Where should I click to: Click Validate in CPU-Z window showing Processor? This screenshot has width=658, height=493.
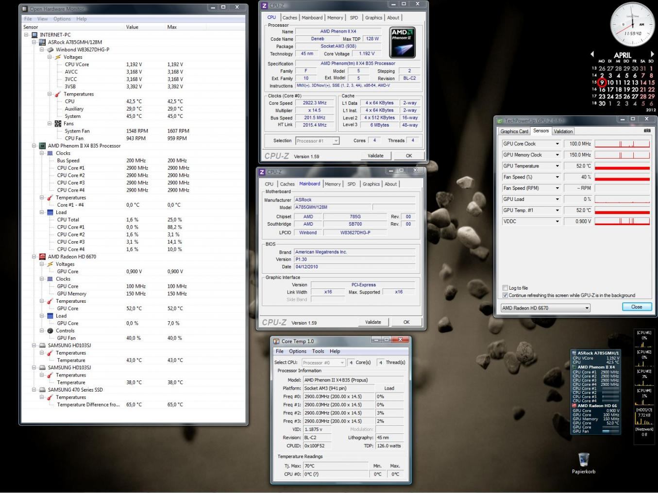click(x=375, y=156)
